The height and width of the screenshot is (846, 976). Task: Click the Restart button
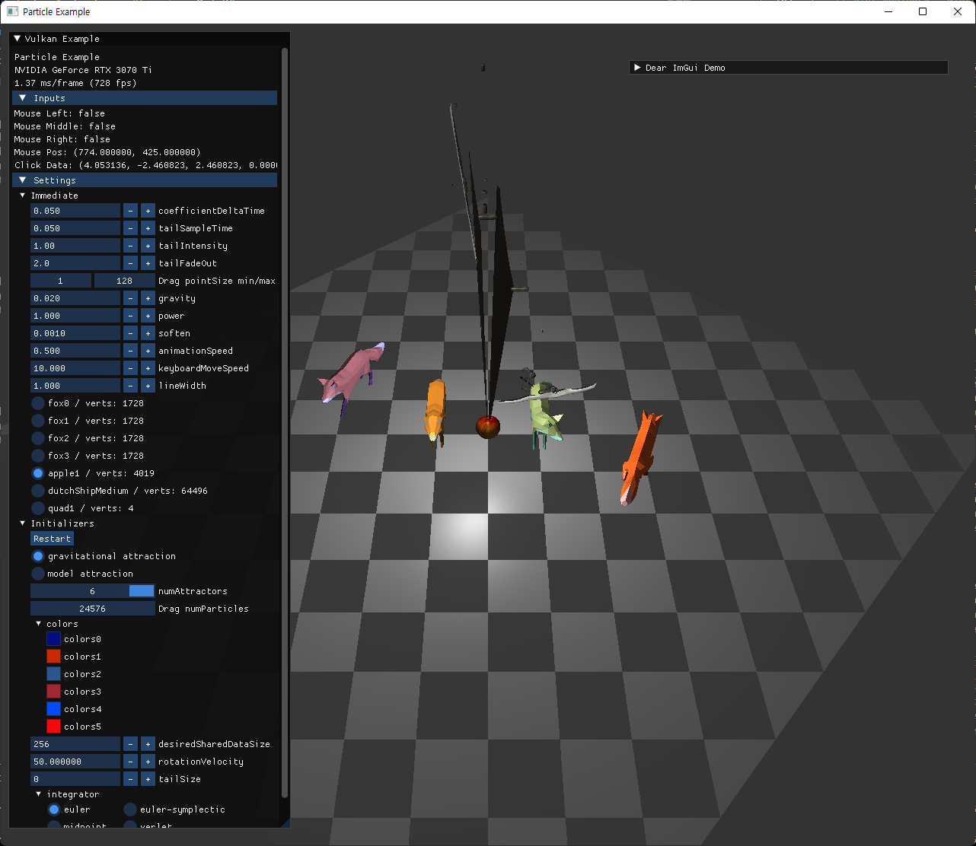tap(52, 539)
